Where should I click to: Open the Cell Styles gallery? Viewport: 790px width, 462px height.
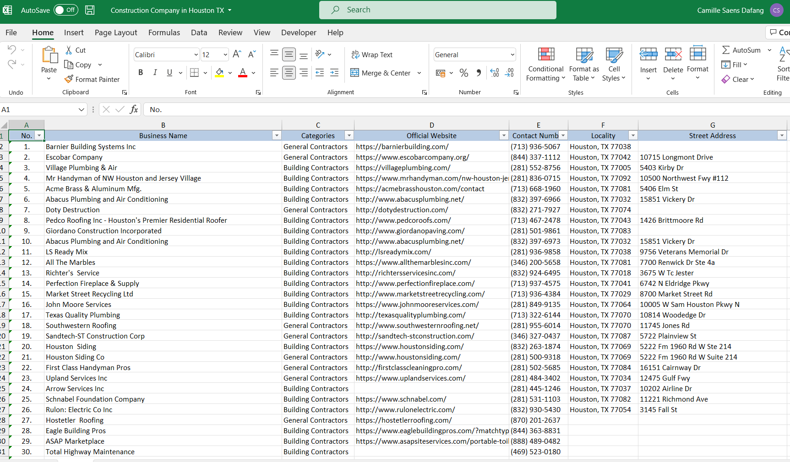[614, 64]
